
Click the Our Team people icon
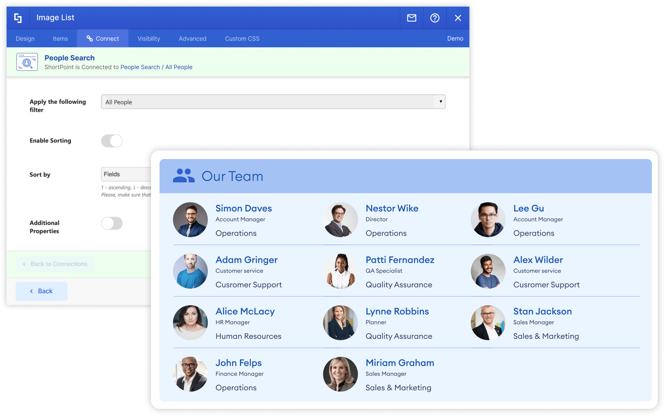click(x=184, y=176)
